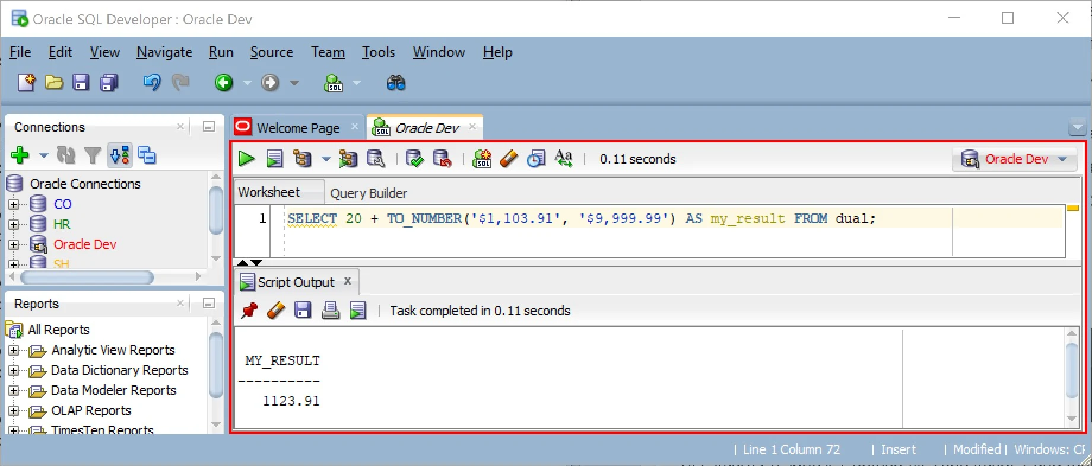Click the overlapping windows icon in Connections toolbar
Viewport: 1092px width, 466px height.
point(147,155)
